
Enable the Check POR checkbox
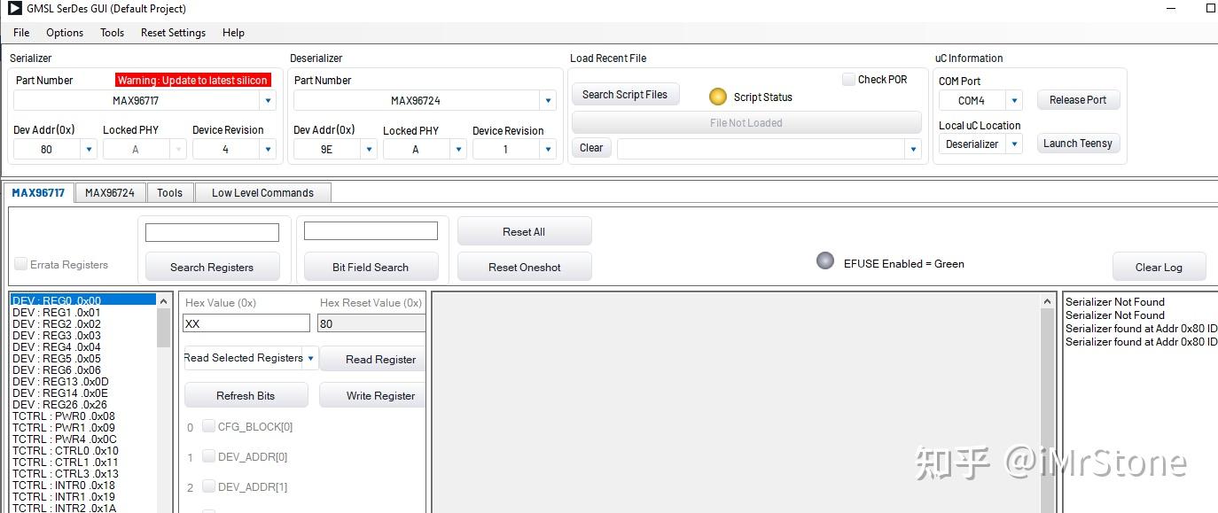(x=847, y=79)
